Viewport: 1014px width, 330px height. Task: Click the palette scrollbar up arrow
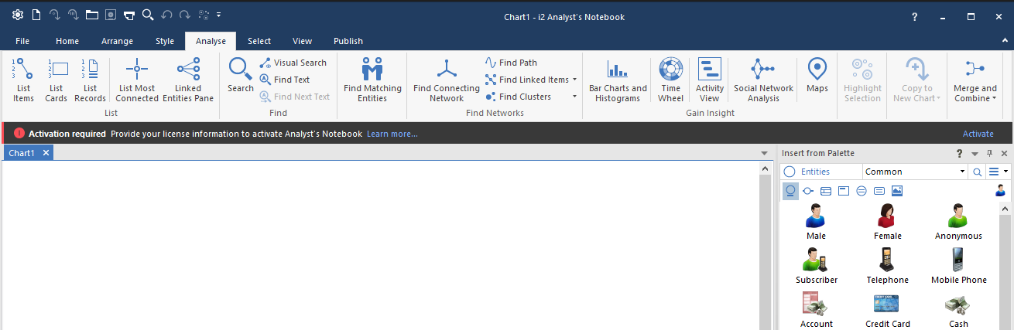[x=1006, y=209]
